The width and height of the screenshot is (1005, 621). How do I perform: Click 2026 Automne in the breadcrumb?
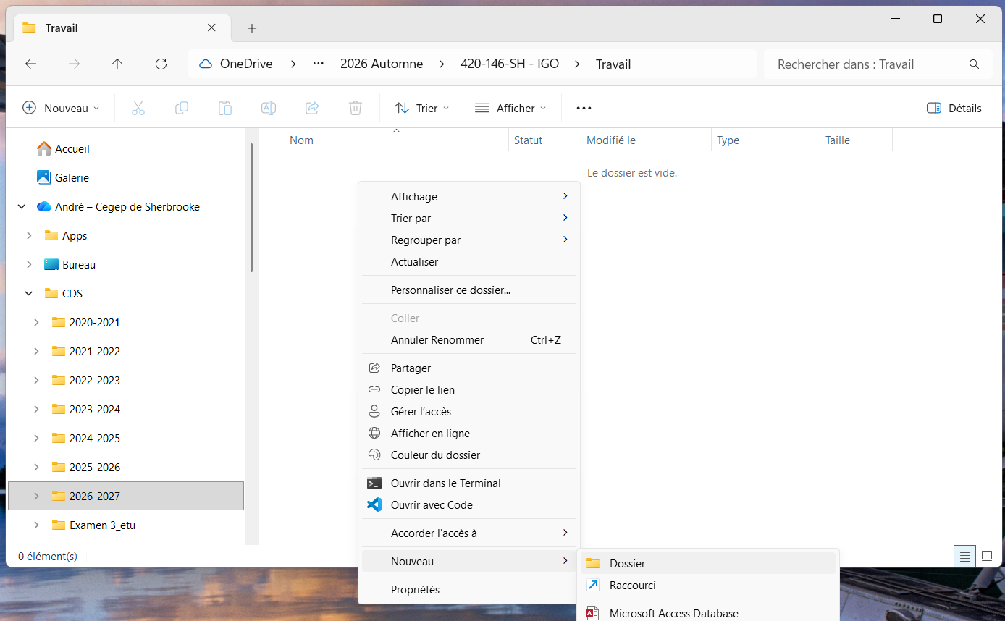(382, 64)
